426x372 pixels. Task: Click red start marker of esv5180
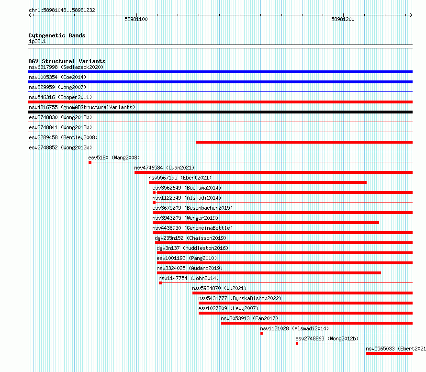click(90, 162)
